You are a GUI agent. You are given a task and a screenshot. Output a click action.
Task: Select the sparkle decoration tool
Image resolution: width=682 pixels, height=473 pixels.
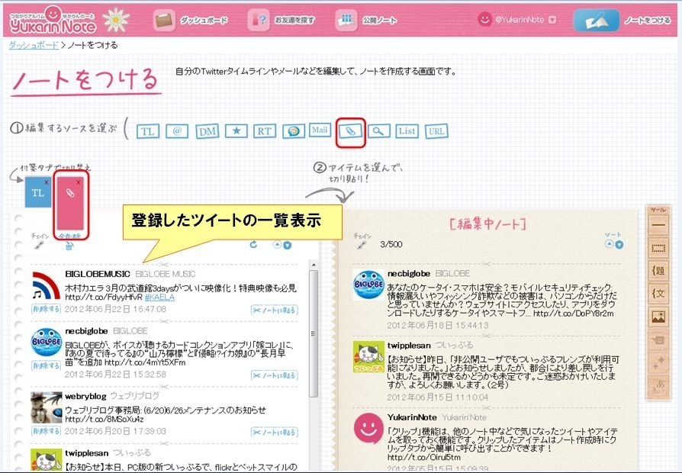pyautogui.click(x=658, y=362)
